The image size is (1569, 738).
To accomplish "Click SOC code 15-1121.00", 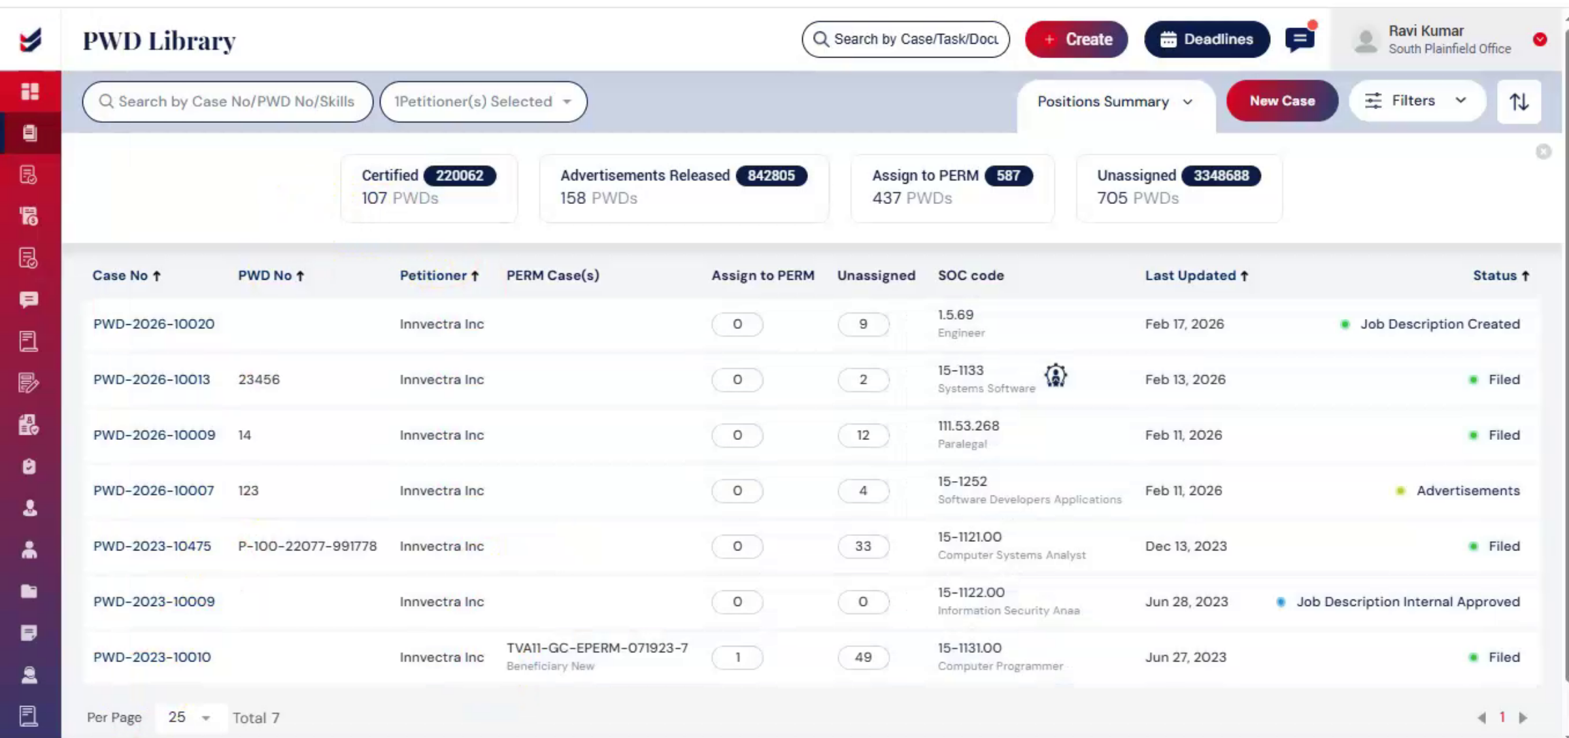I will click(x=970, y=537).
